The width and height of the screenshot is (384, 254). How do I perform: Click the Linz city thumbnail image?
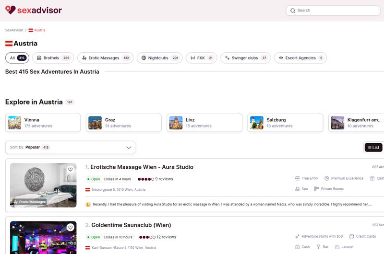pyautogui.click(x=176, y=123)
